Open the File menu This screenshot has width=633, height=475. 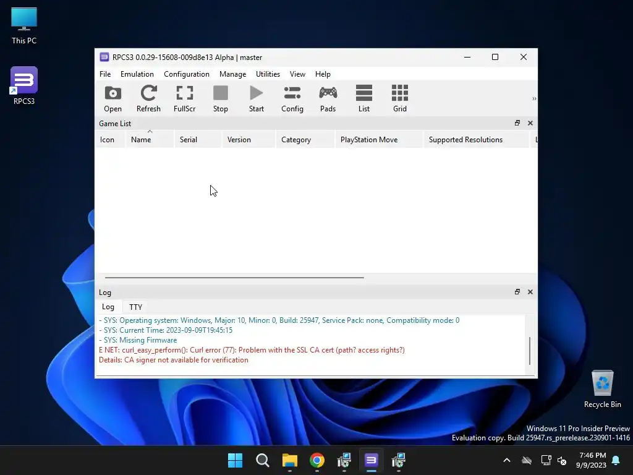[105, 74]
